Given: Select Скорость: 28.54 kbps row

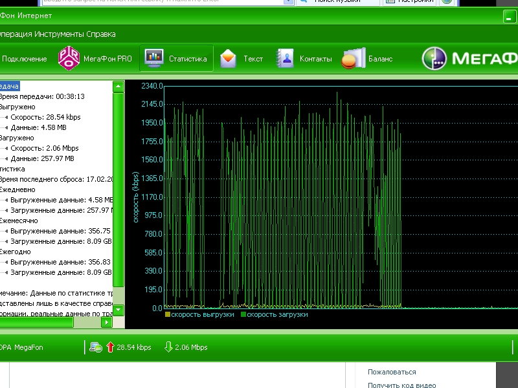Looking at the screenshot, I should tap(45, 117).
